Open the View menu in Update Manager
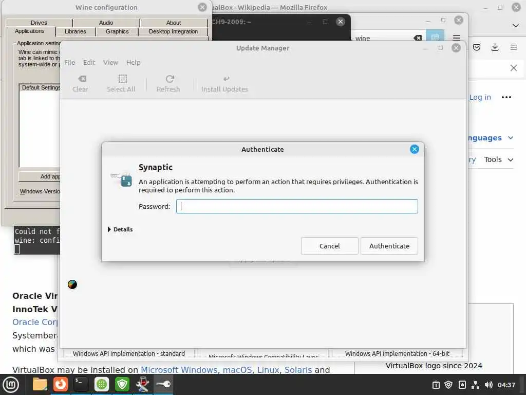This screenshot has width=526, height=395. coord(110,62)
